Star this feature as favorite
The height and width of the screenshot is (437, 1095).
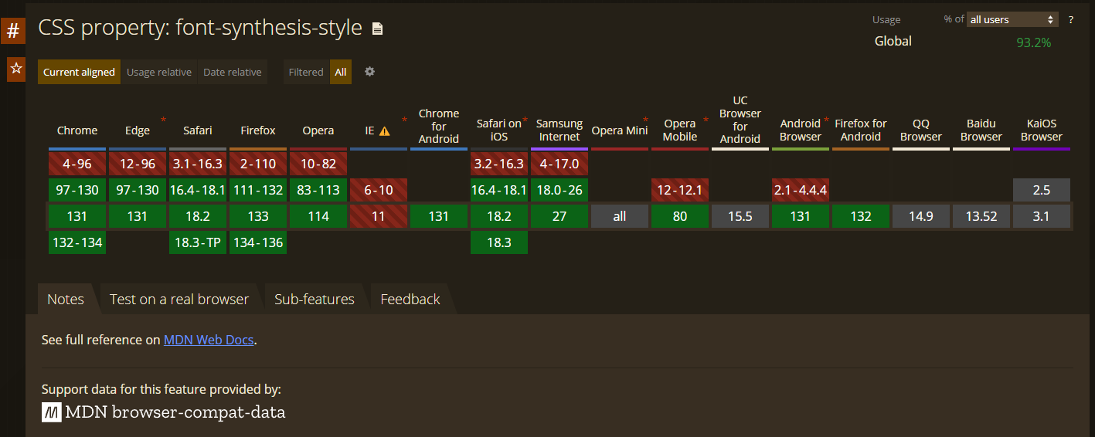pos(15,69)
